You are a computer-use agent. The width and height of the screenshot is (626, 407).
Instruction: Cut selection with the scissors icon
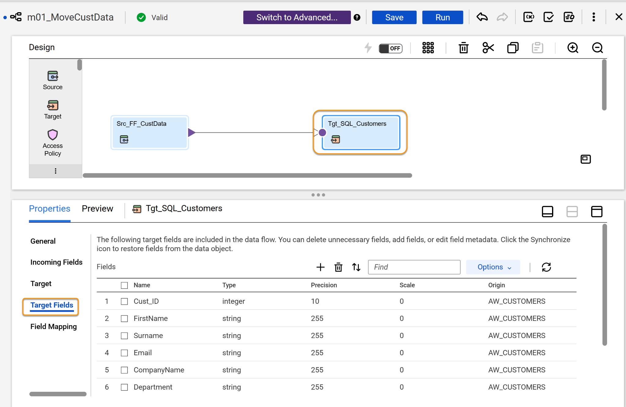(x=488, y=48)
